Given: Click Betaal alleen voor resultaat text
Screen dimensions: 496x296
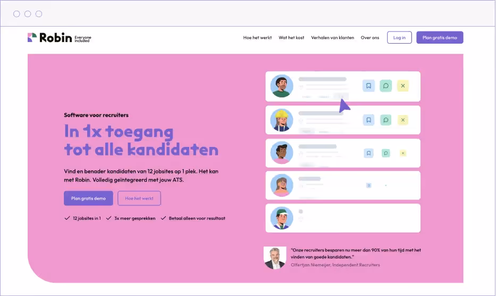Looking at the screenshot, I should (x=197, y=218).
